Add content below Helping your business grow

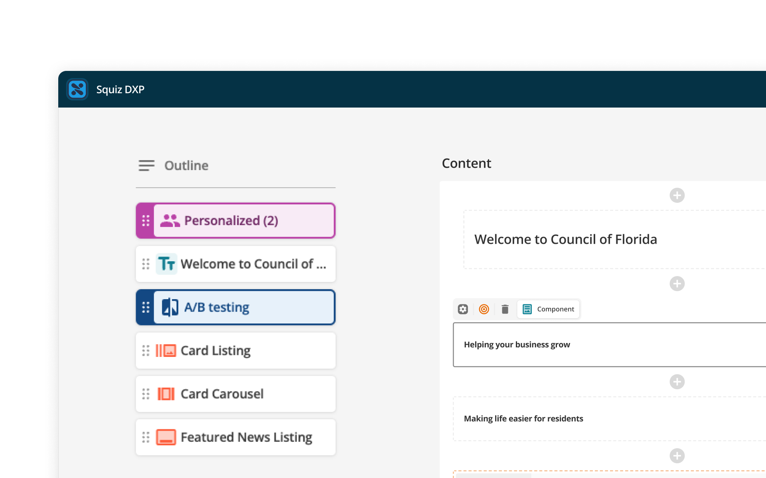(677, 382)
